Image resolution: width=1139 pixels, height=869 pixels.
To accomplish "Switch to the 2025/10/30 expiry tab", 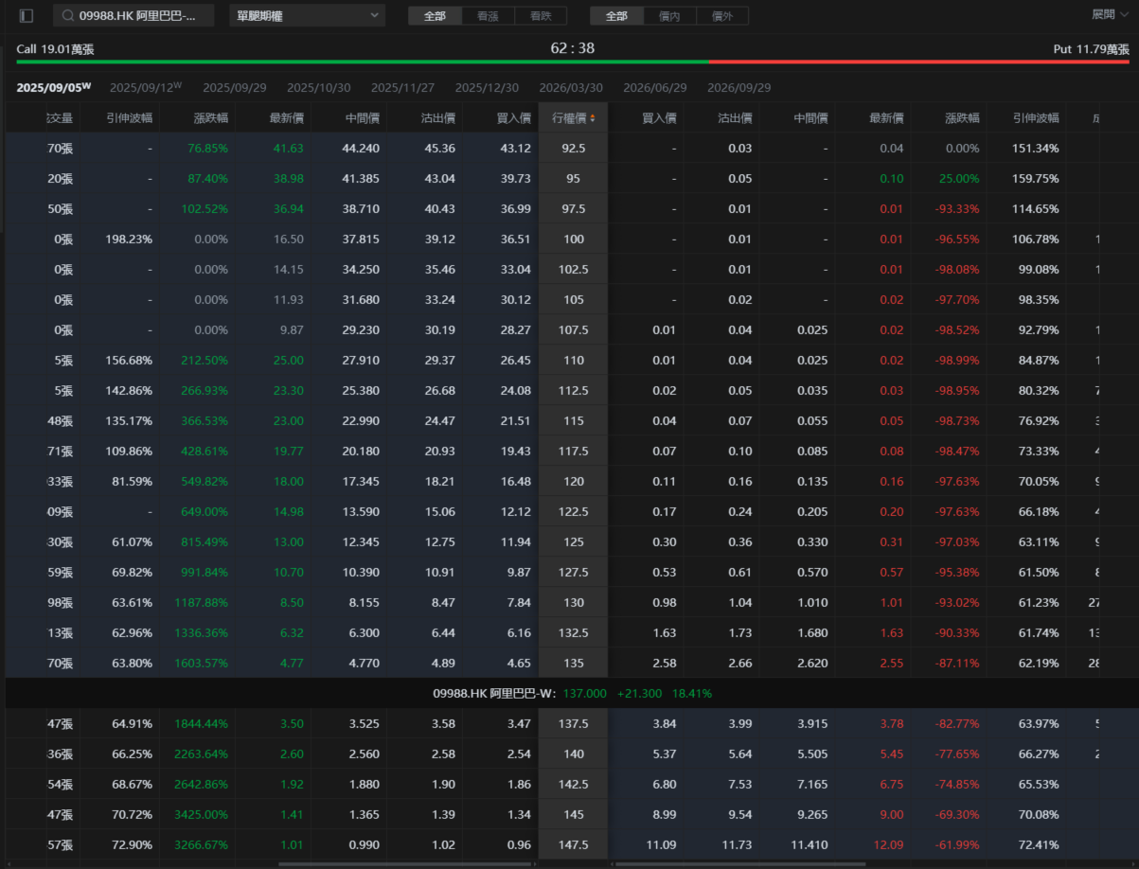I will (318, 87).
